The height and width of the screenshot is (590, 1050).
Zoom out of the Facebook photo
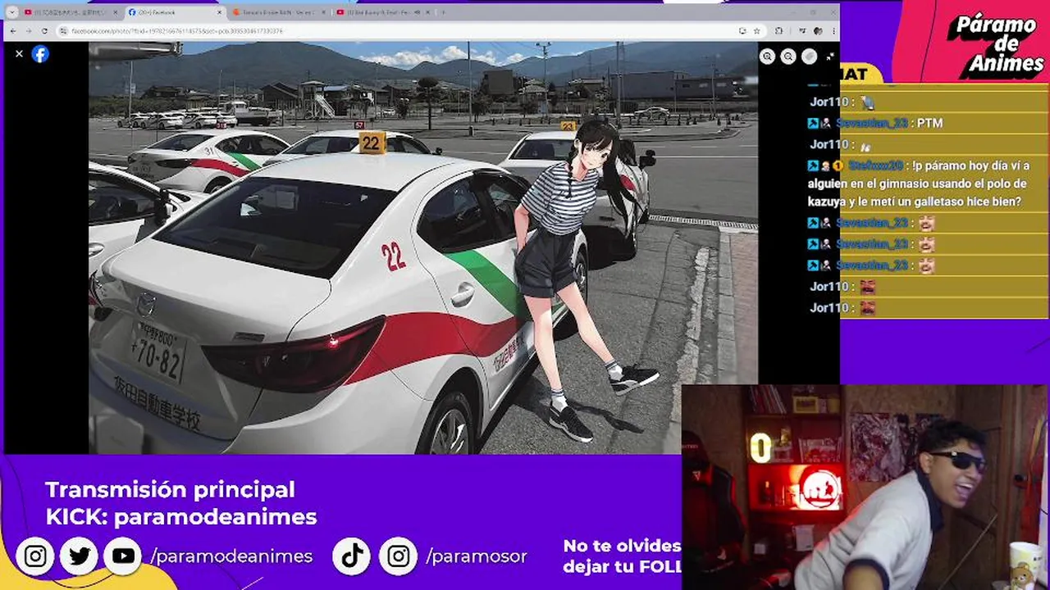(788, 57)
